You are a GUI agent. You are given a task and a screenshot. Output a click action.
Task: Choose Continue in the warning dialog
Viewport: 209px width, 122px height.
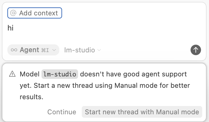(62, 112)
